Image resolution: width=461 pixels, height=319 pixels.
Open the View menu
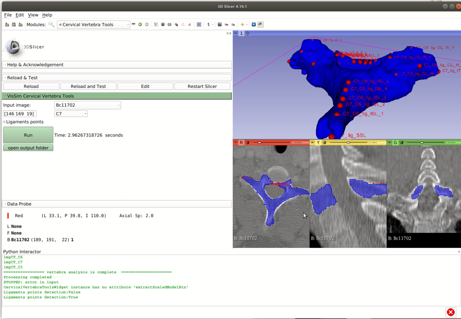click(33, 15)
